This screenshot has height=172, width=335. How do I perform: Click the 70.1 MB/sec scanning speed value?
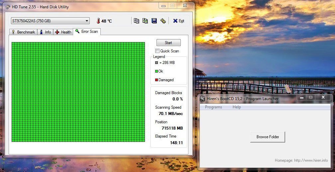click(x=171, y=114)
